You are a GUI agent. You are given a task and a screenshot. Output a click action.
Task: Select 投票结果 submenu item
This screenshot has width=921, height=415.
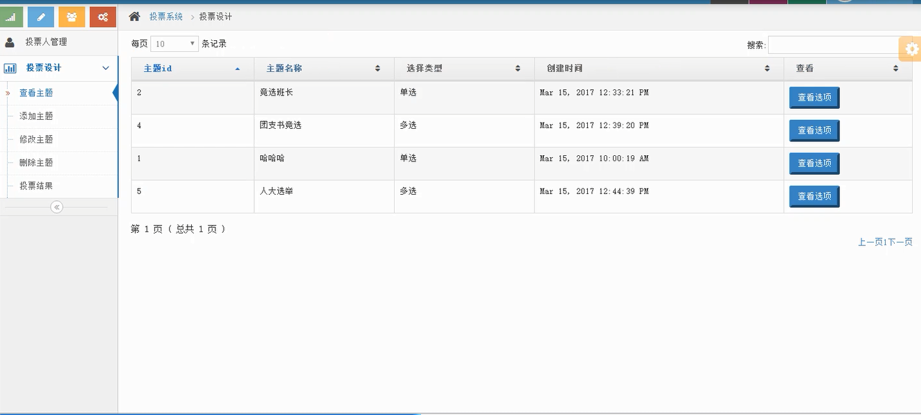36,186
